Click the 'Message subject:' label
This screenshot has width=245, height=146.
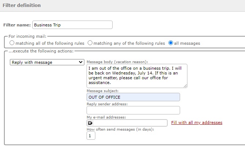pyautogui.click(x=102, y=91)
